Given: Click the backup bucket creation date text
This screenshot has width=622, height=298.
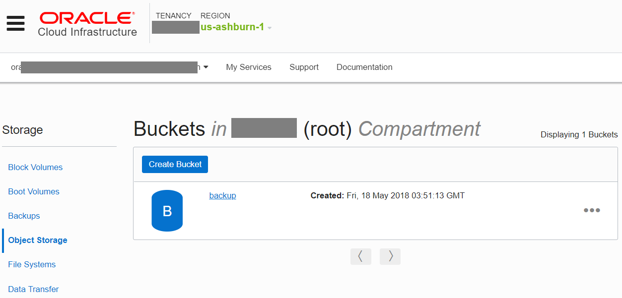Looking at the screenshot, I should 388,195.
